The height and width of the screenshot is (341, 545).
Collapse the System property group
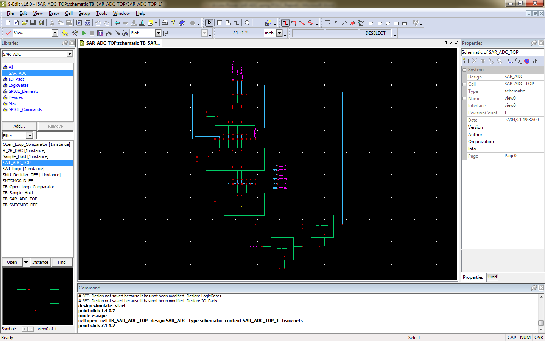pyautogui.click(x=464, y=70)
